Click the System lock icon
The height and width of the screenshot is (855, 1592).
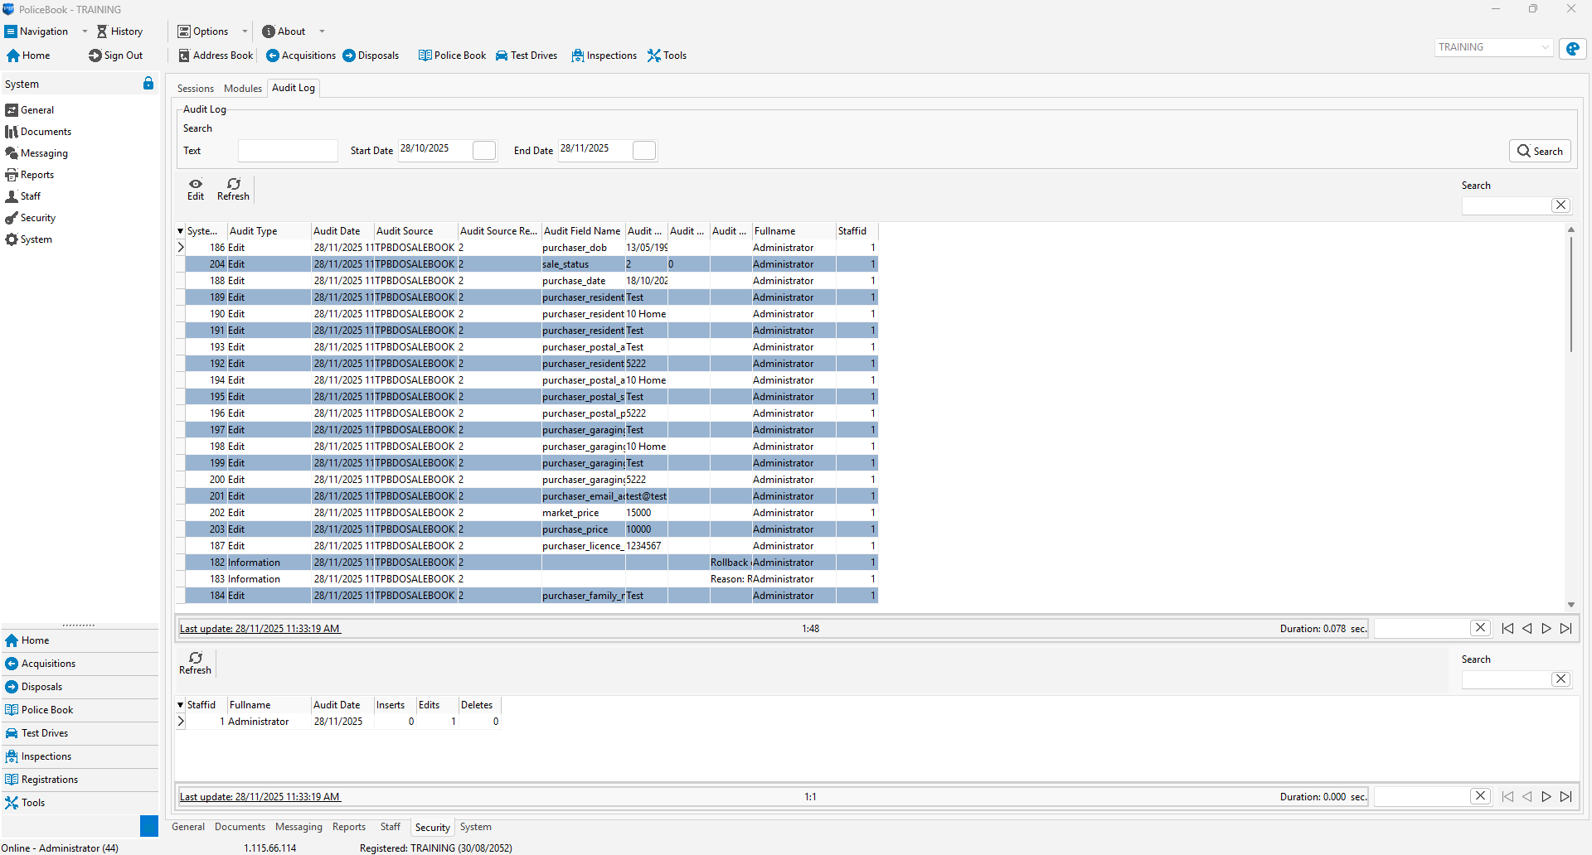(x=148, y=84)
